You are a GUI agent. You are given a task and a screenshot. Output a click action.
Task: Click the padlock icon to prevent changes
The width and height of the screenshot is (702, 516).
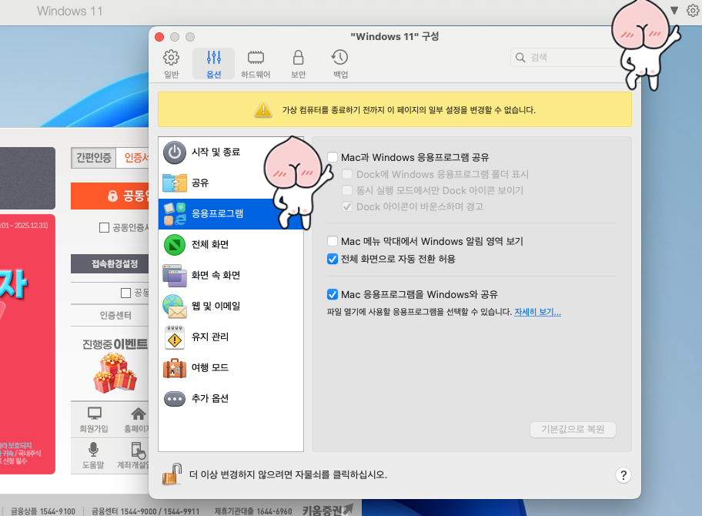[x=172, y=474]
